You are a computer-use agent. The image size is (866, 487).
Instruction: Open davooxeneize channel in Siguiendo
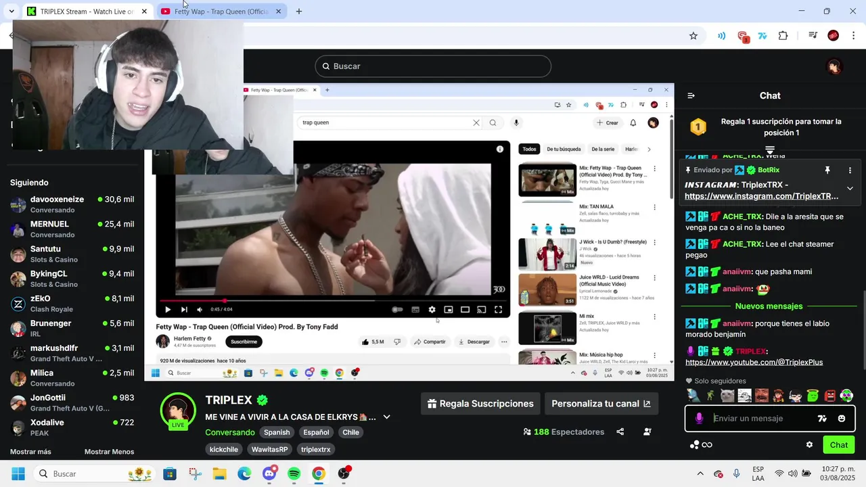coord(72,204)
